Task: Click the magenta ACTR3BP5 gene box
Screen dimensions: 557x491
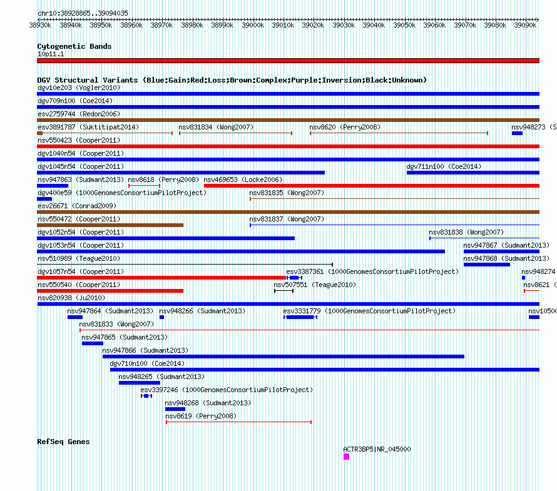Action: point(346,457)
